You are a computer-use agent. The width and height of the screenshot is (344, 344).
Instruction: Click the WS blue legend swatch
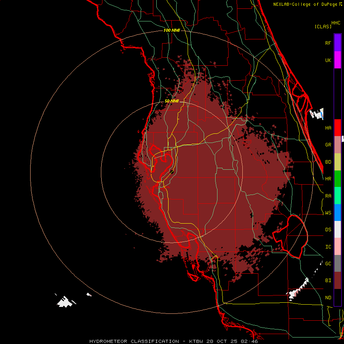click(x=338, y=213)
